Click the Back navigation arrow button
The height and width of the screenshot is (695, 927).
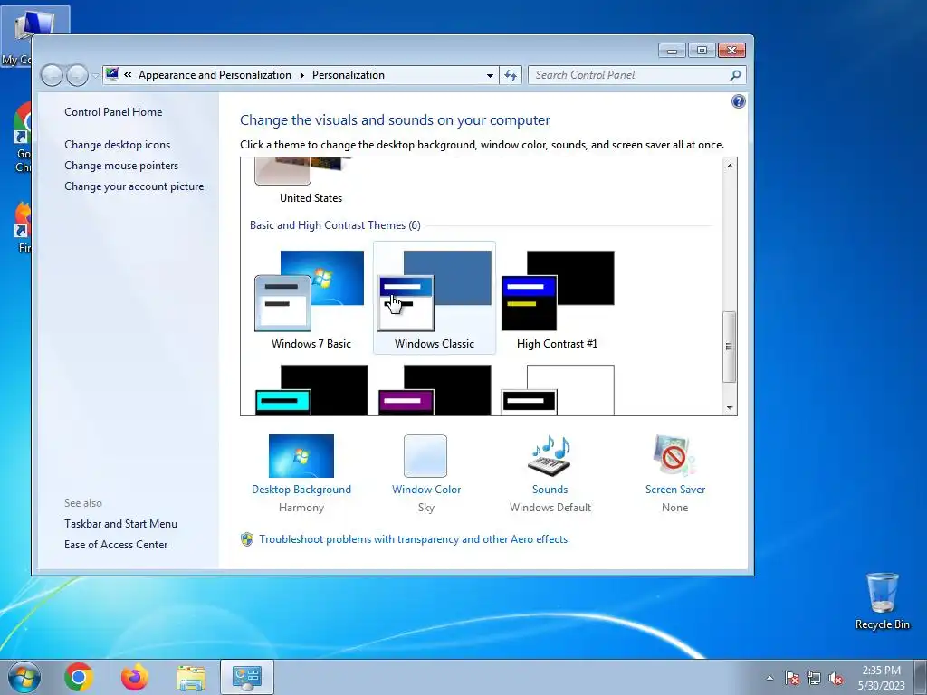point(52,75)
